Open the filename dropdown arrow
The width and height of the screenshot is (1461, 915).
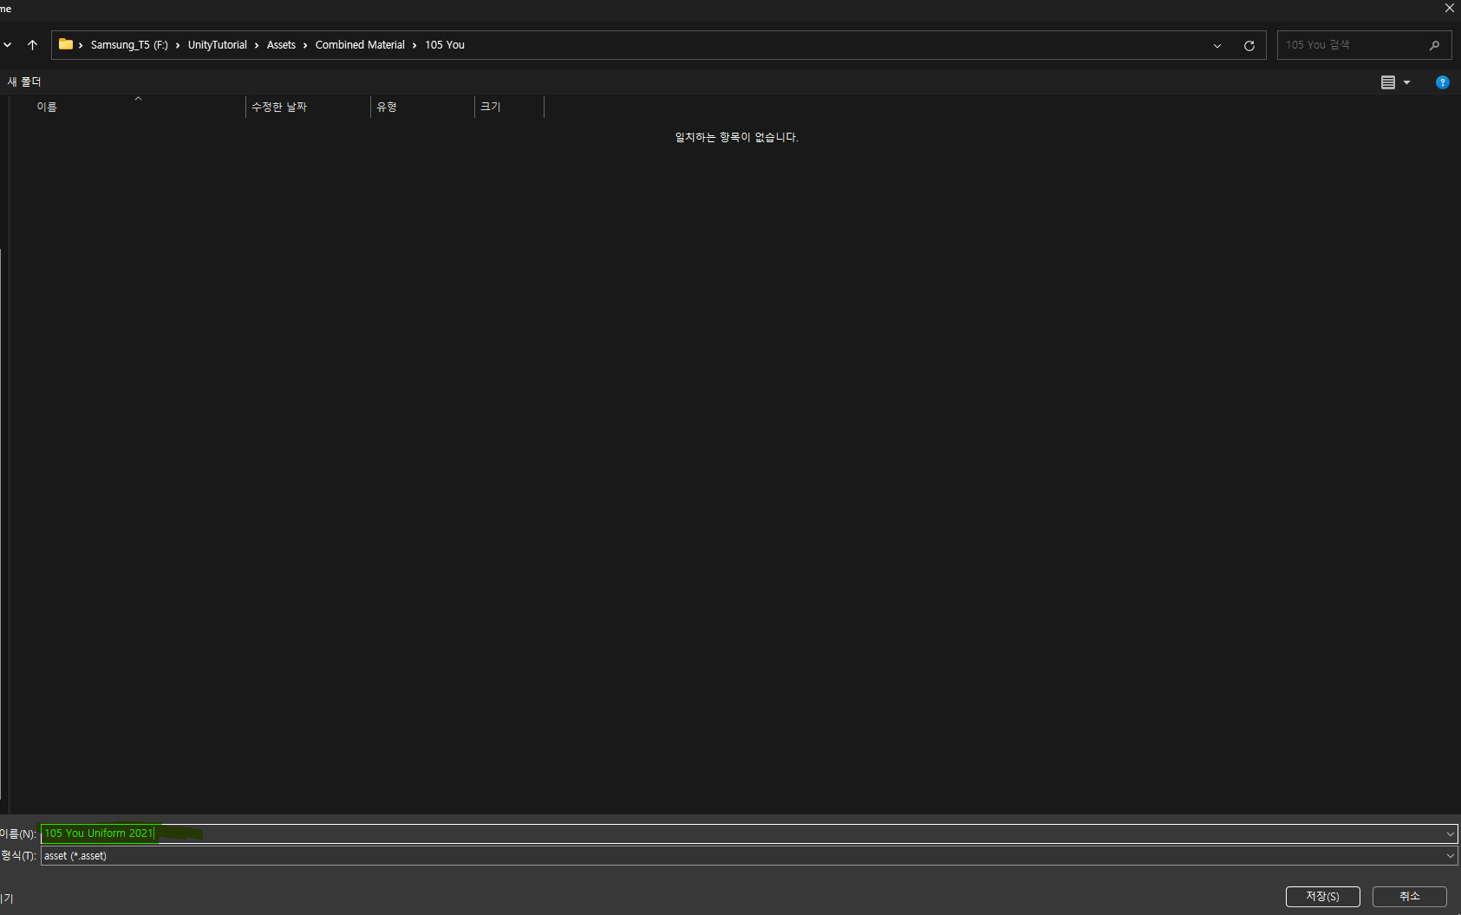(x=1450, y=833)
